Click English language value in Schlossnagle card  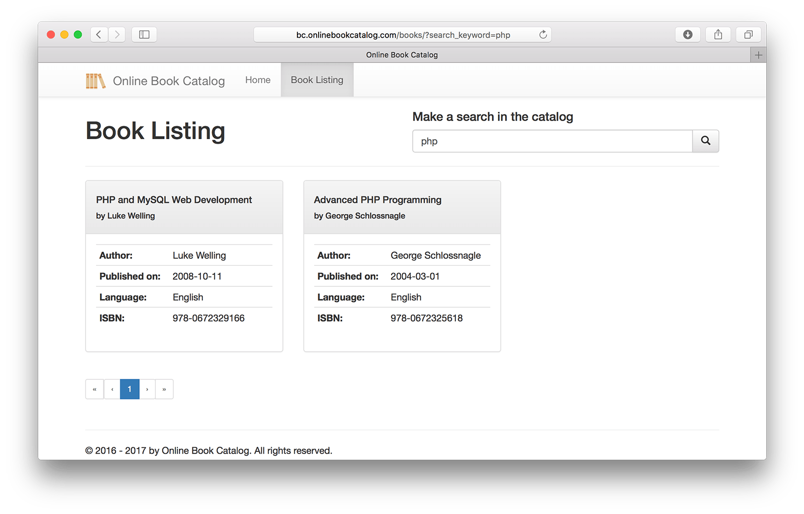tap(406, 297)
